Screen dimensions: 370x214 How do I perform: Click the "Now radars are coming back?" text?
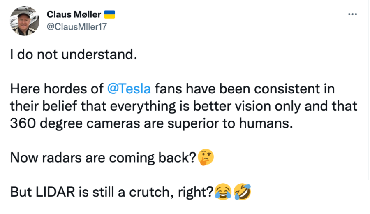pos(103,158)
